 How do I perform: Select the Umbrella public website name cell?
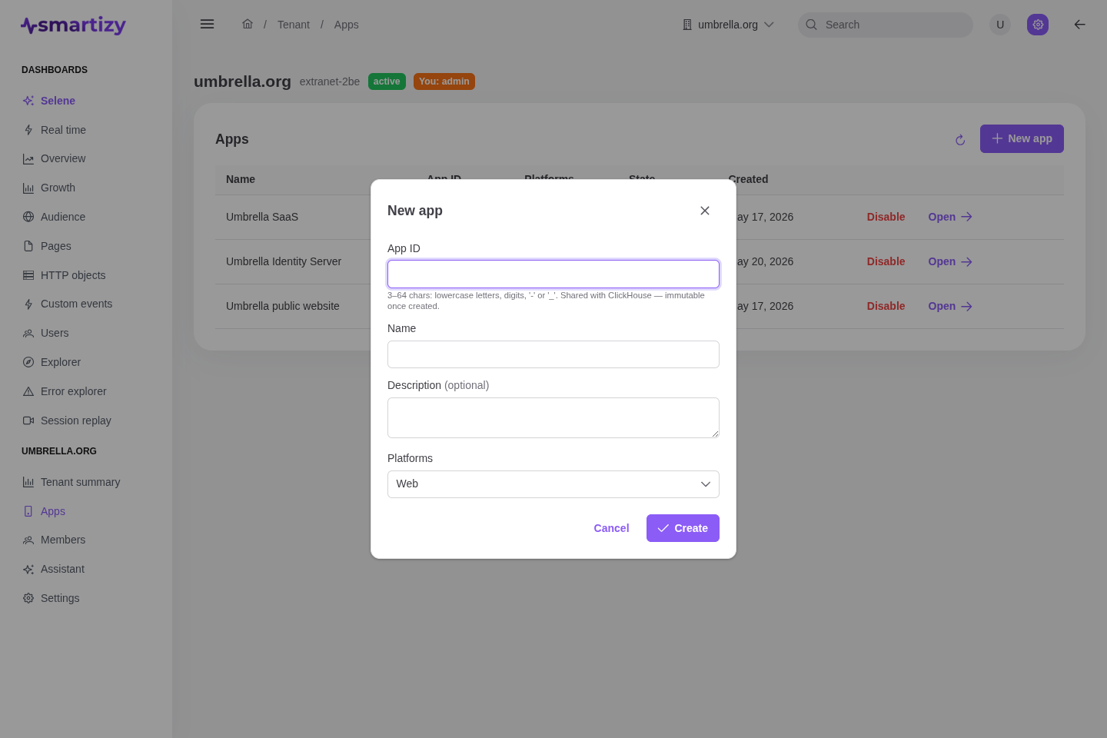click(x=283, y=306)
